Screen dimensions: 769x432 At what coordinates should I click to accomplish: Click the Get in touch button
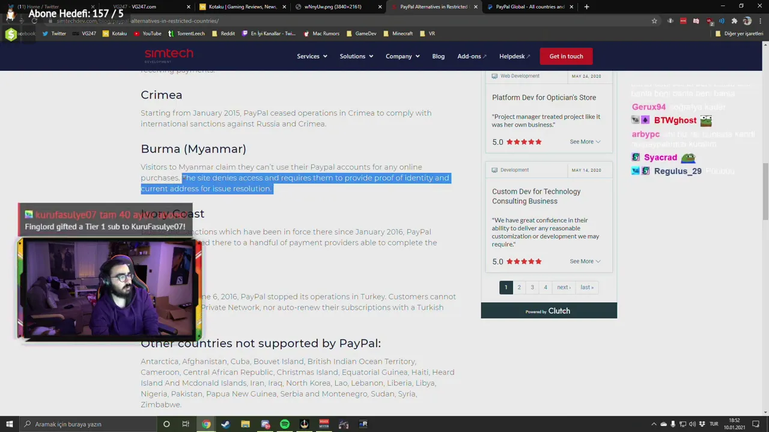[x=566, y=56]
